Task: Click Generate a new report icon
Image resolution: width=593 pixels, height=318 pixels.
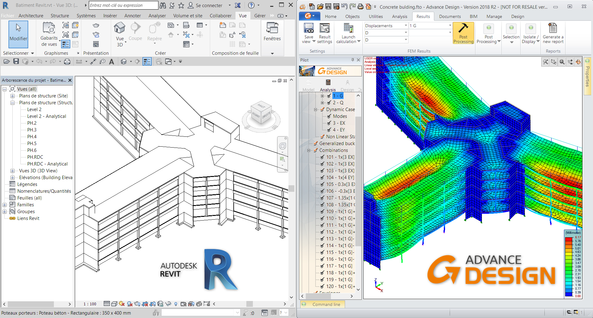Action: point(553,29)
